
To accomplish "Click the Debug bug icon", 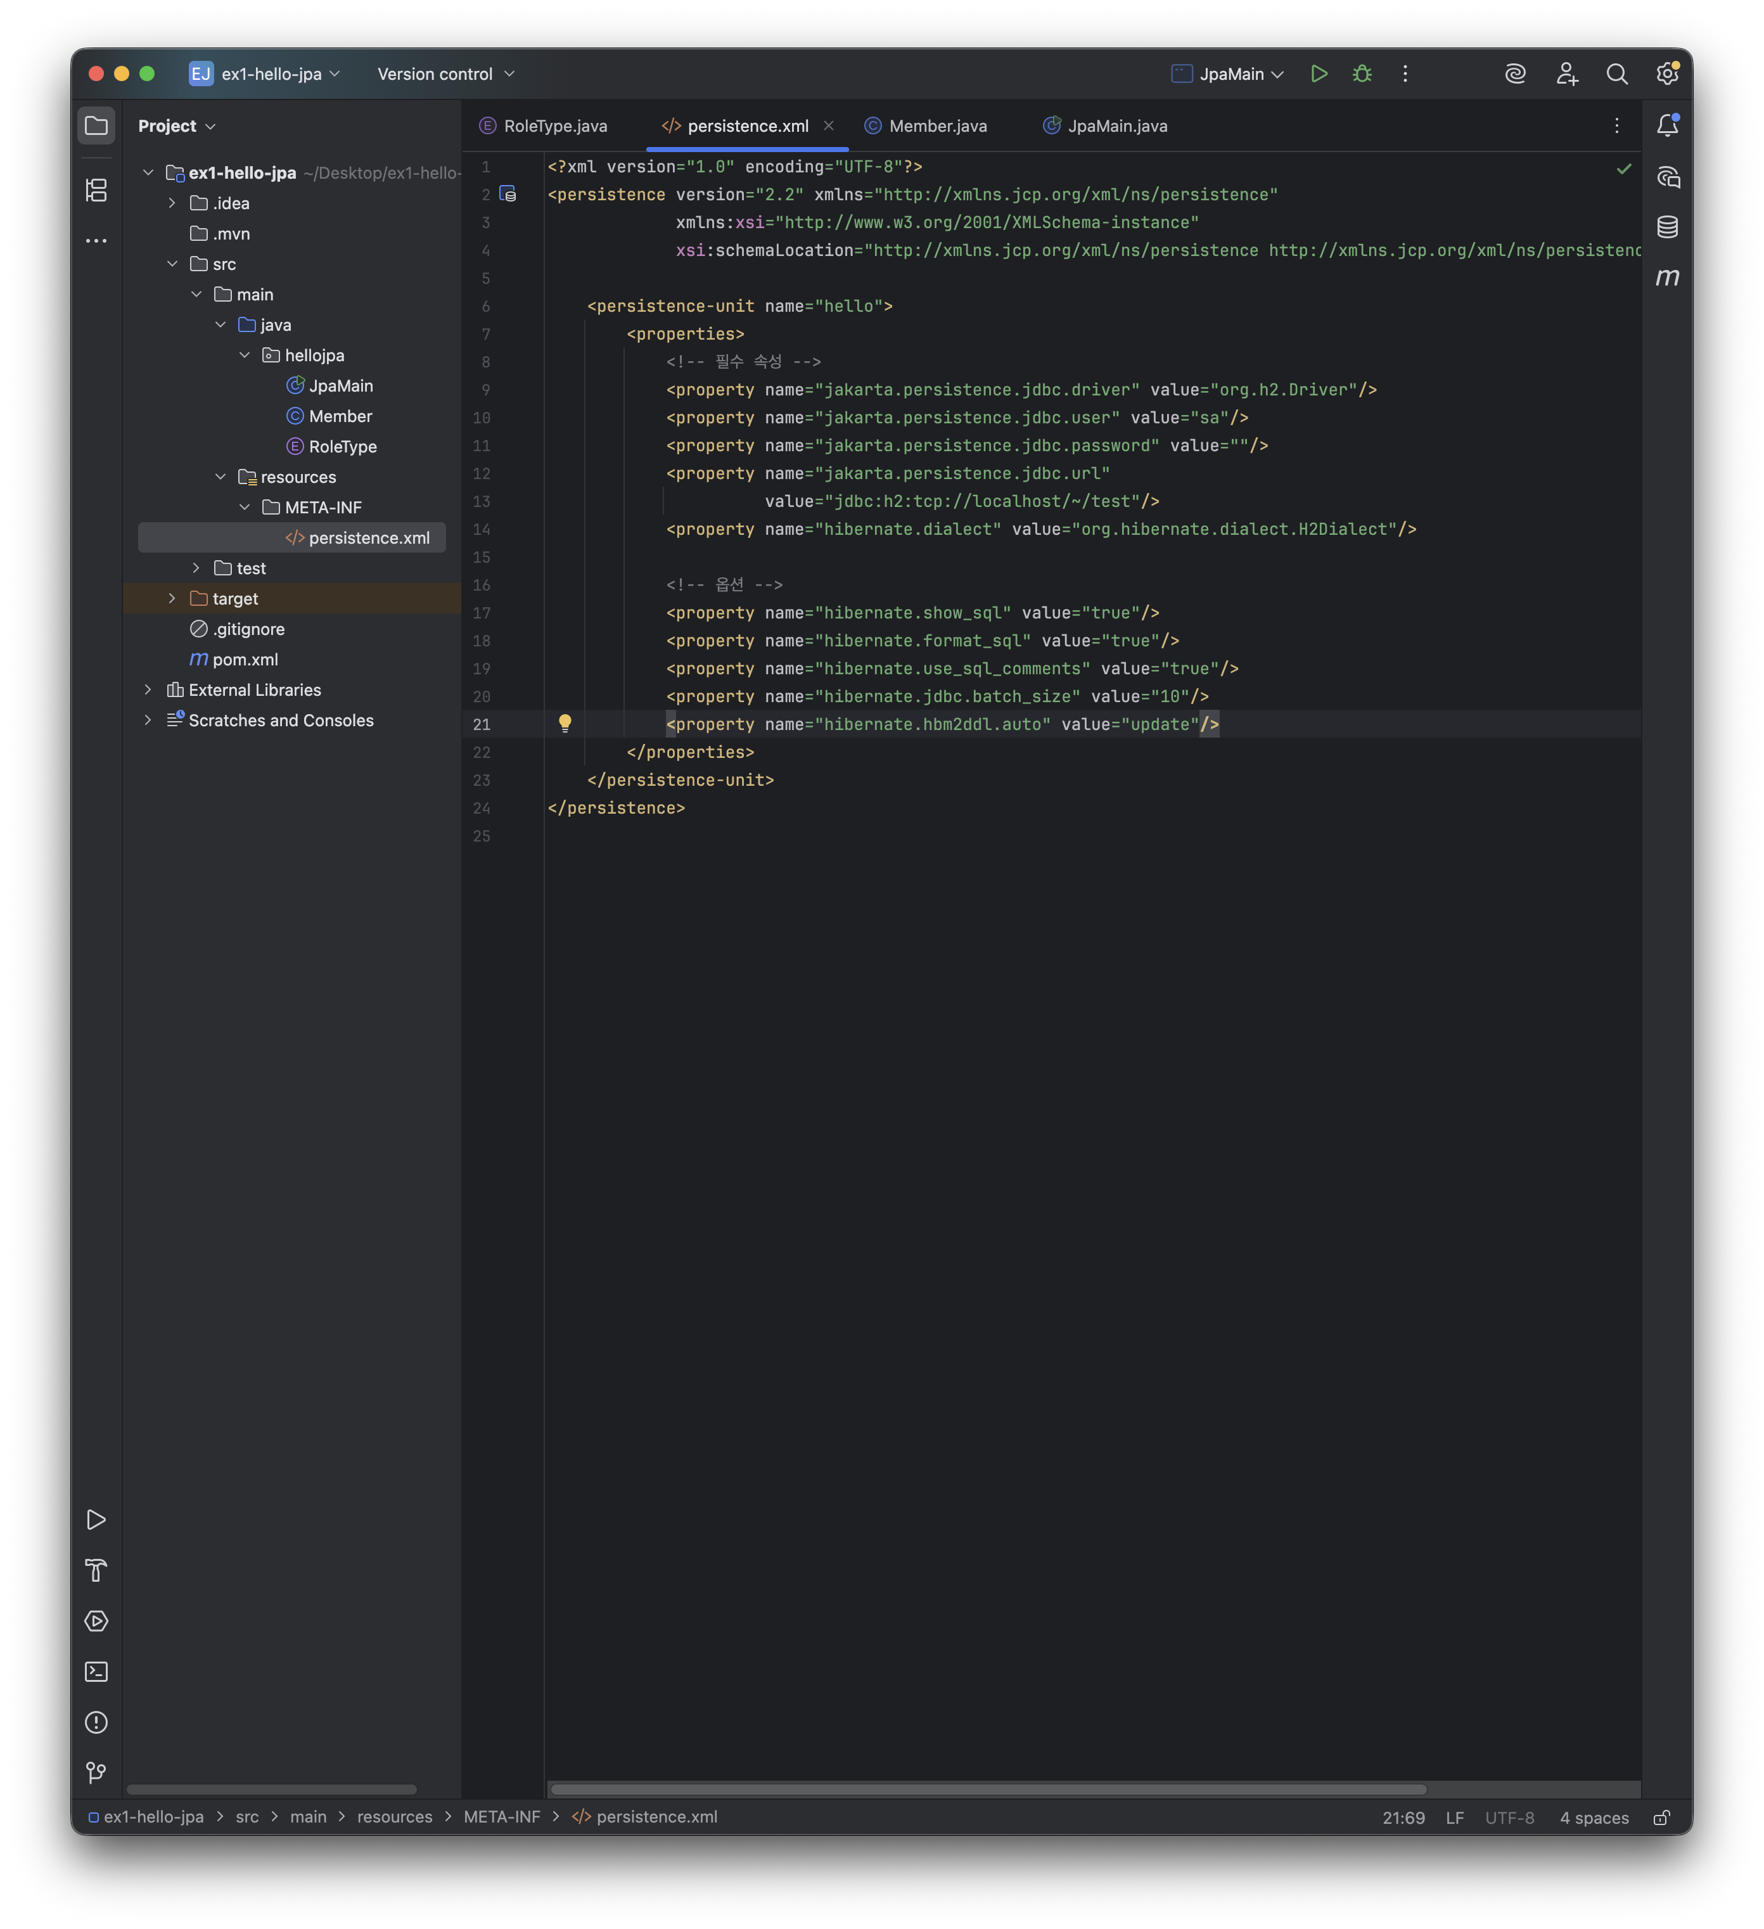I will [x=1362, y=74].
